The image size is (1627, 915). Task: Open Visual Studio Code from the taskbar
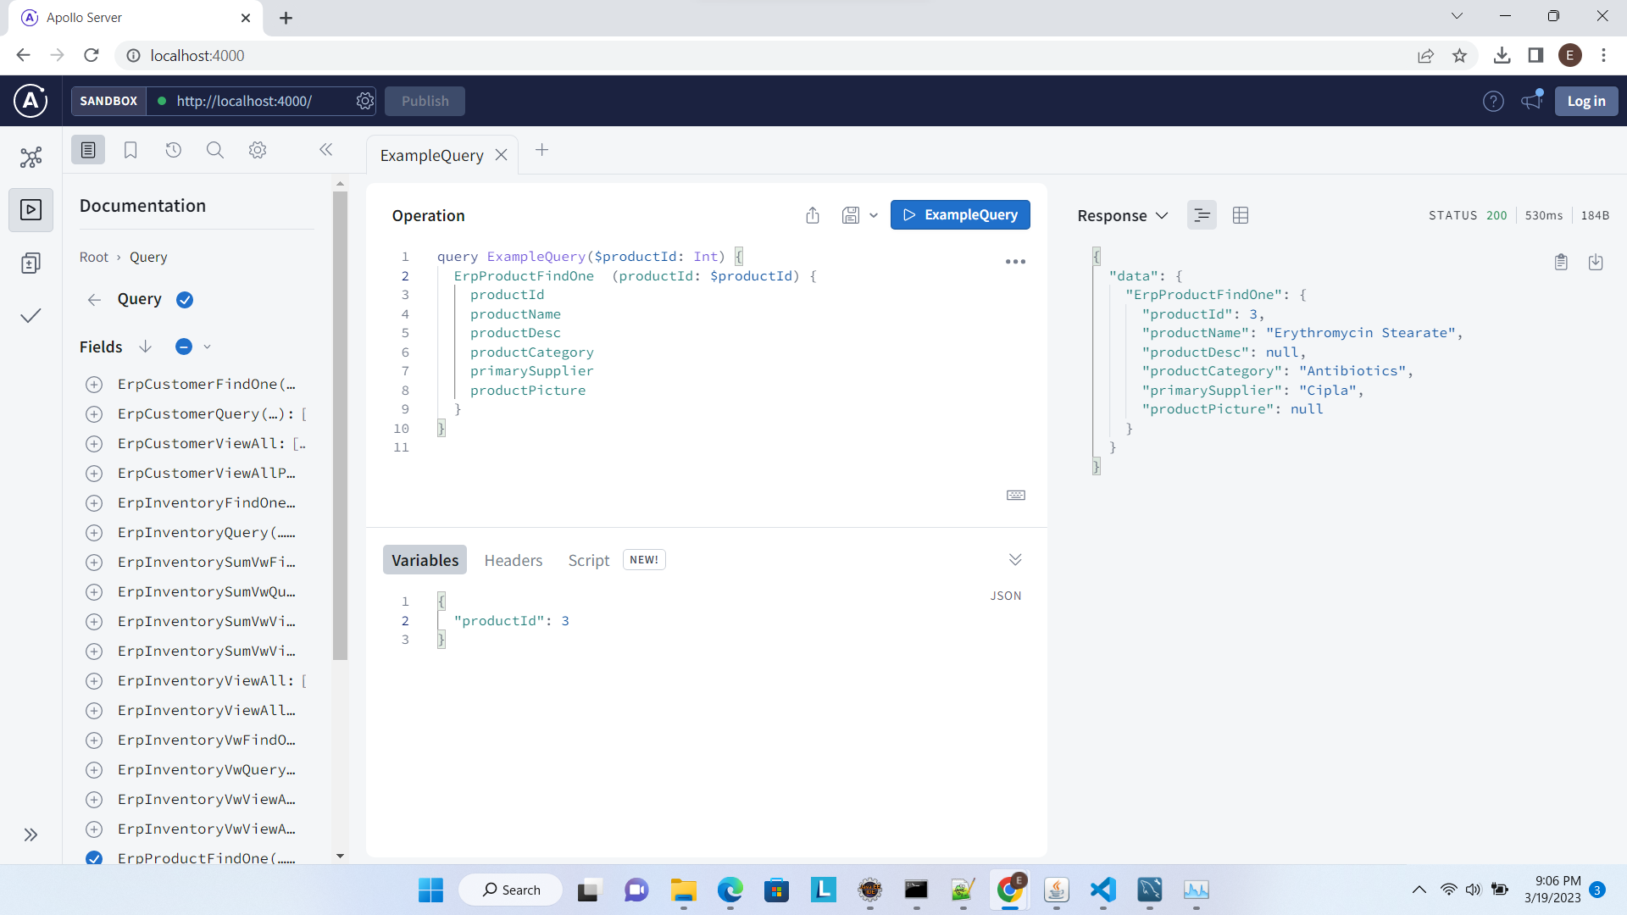[x=1102, y=890]
